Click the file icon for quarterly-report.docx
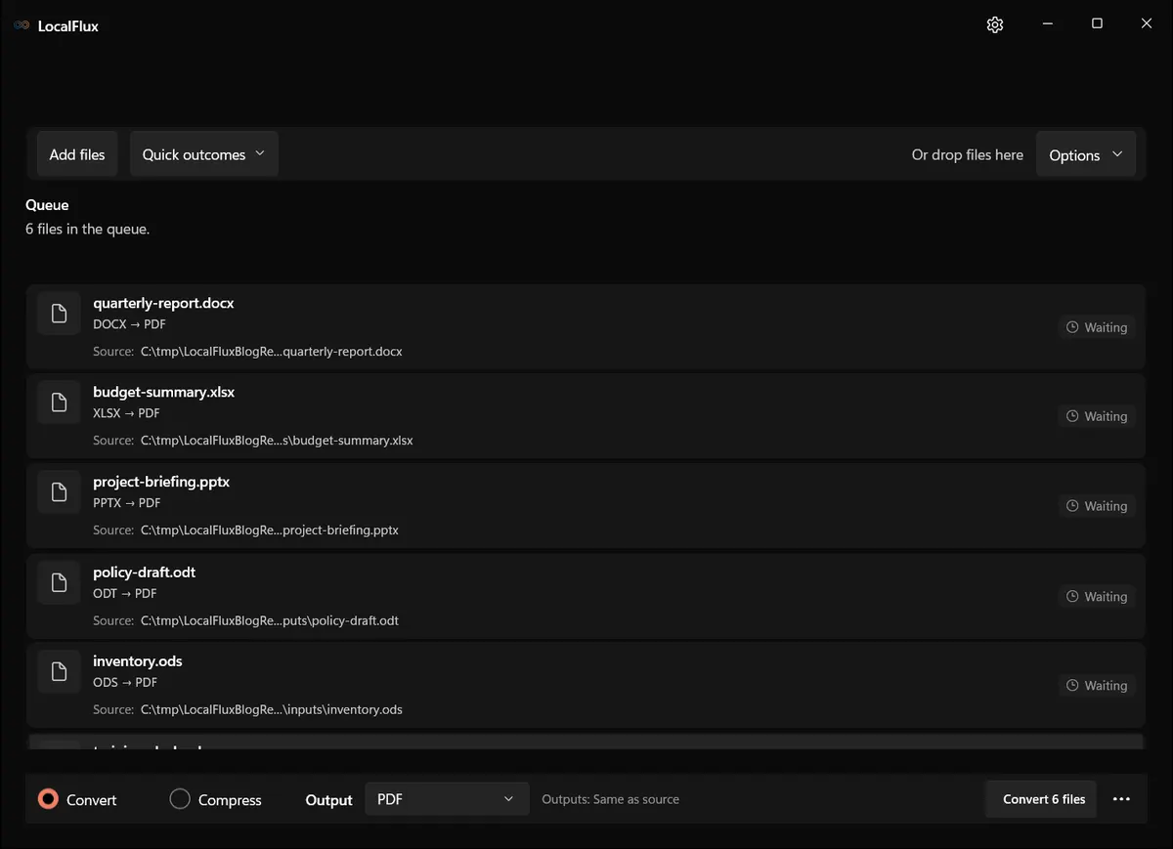The height and width of the screenshot is (849, 1173). coord(59,313)
